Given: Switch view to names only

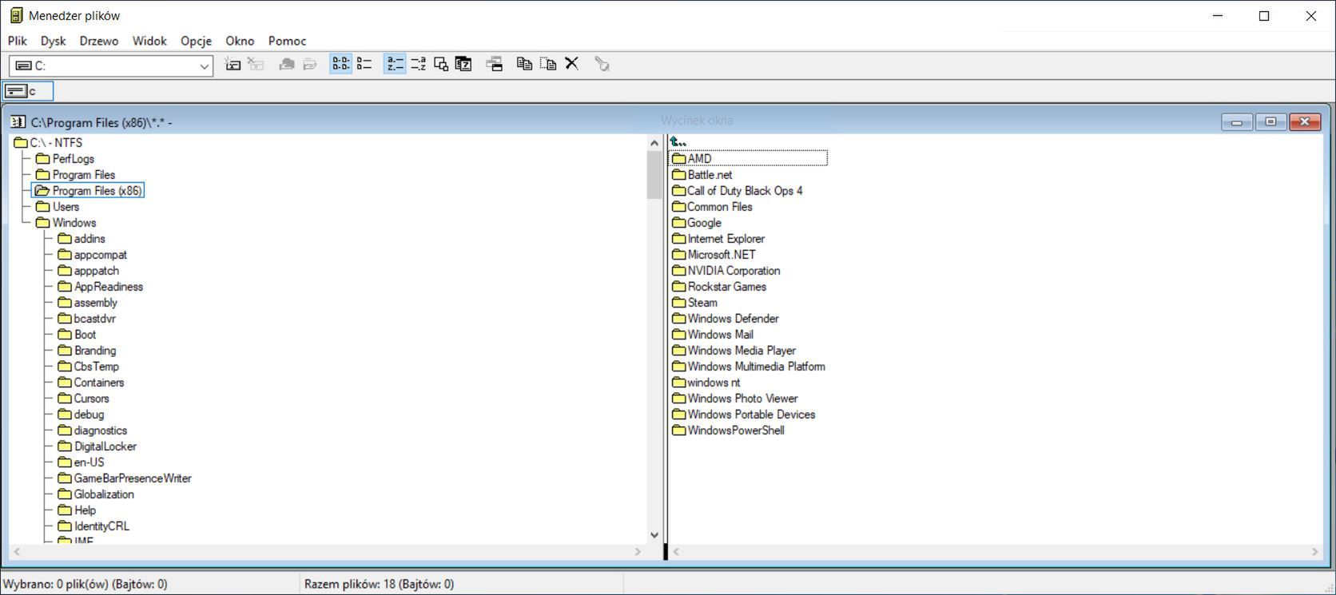Looking at the screenshot, I should click(340, 64).
